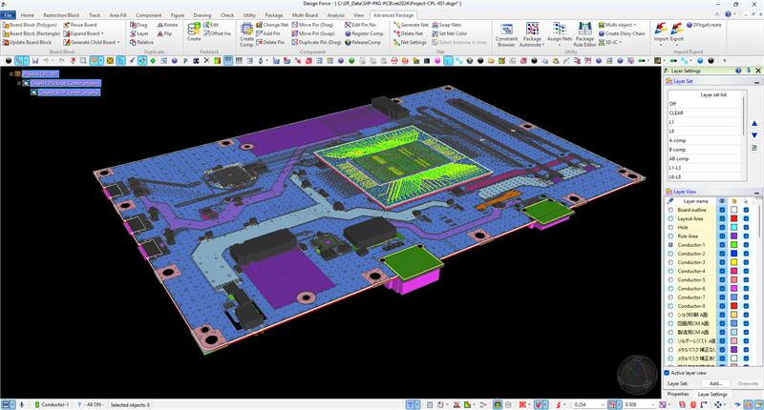Toggle visibility of the Conductor-2 layer
This screenshot has height=410, width=764.
coord(721,254)
